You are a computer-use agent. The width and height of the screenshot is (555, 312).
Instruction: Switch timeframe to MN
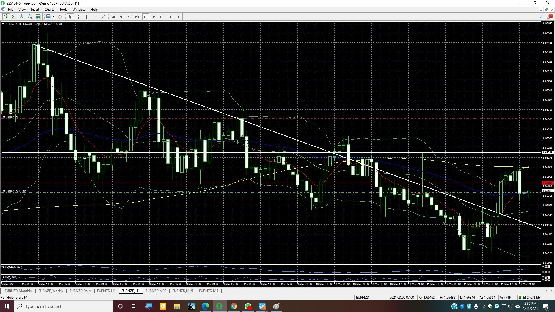(178, 17)
